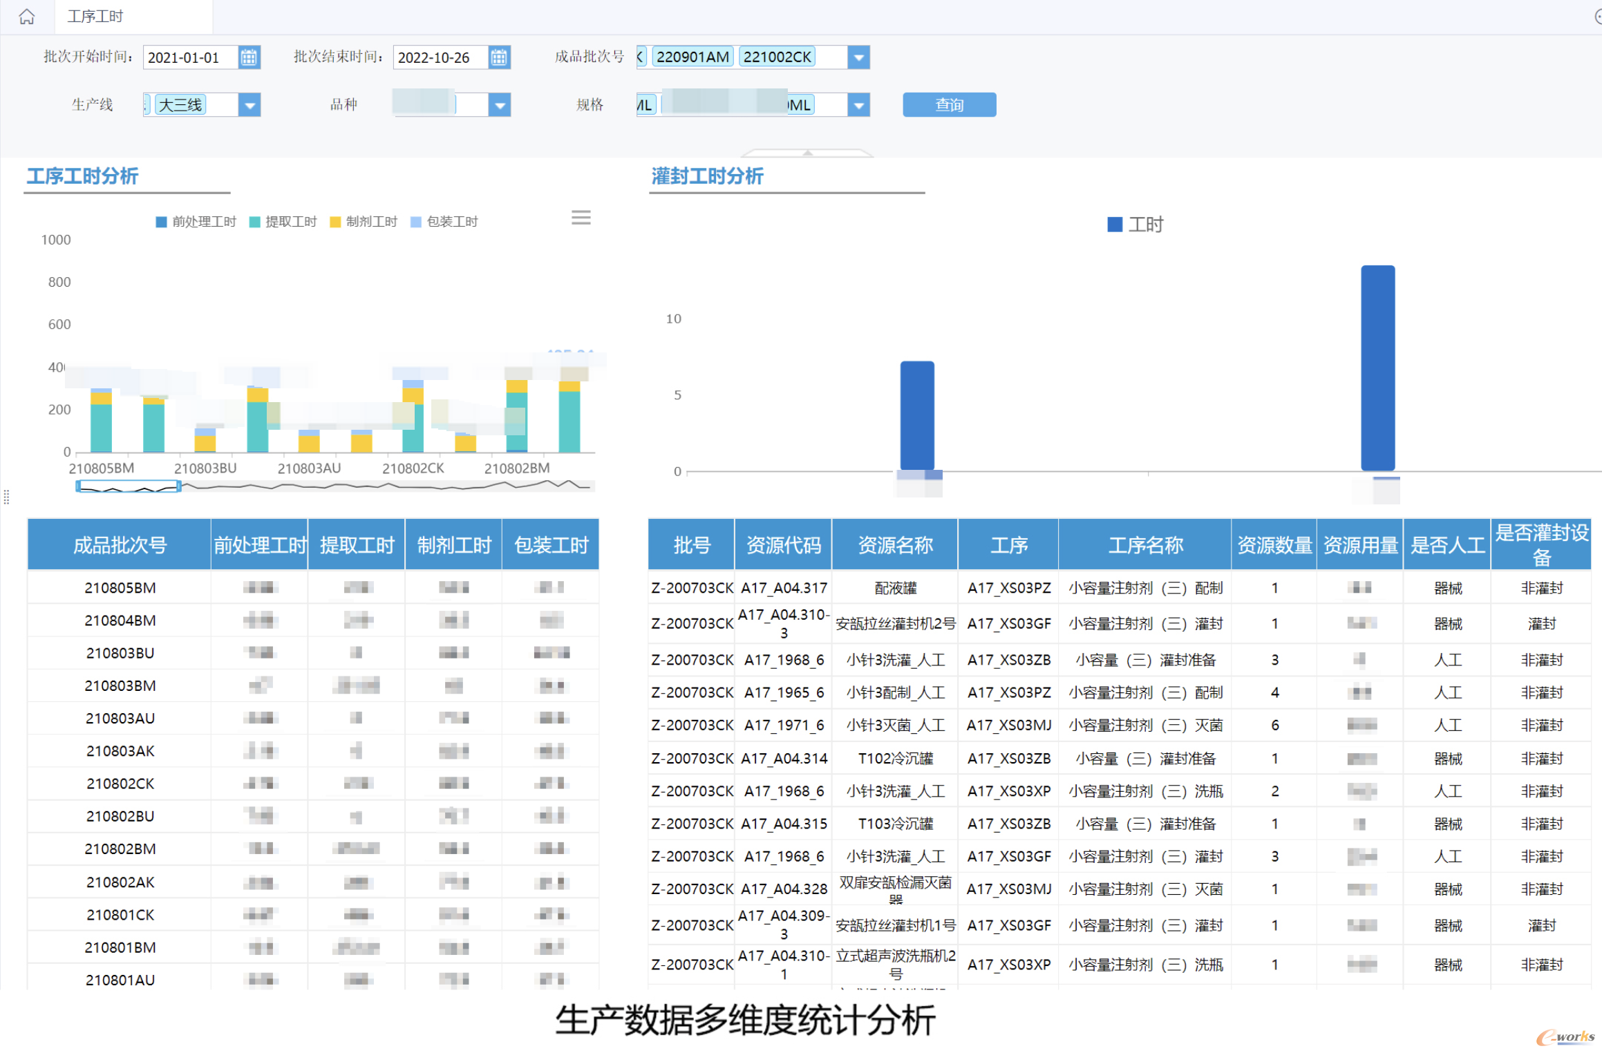Expand the 生产线 dropdown

[249, 105]
